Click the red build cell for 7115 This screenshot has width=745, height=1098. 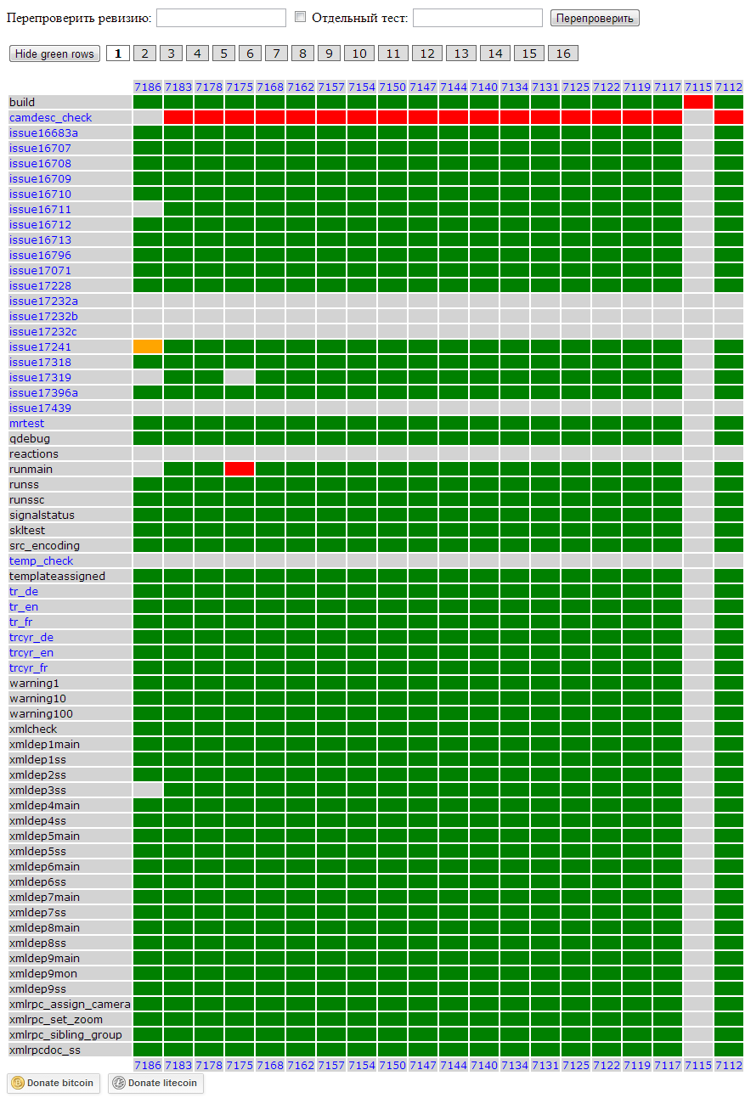tap(698, 102)
